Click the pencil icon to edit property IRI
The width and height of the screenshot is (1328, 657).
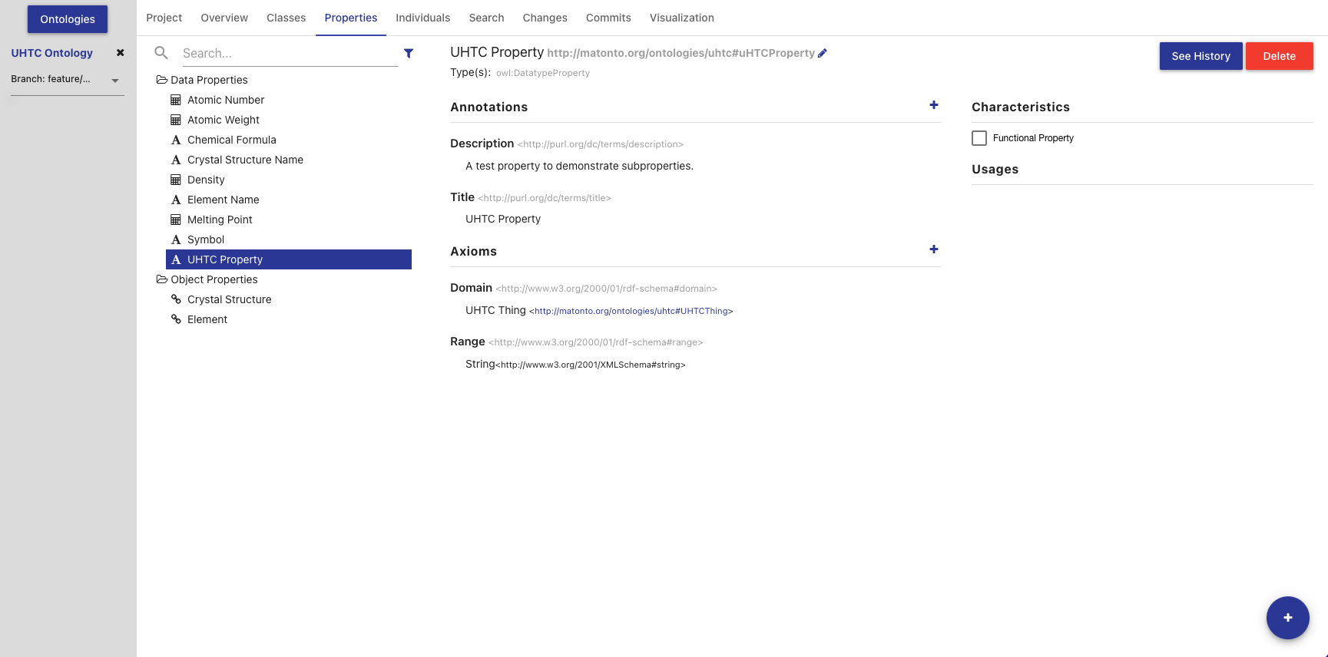click(823, 53)
